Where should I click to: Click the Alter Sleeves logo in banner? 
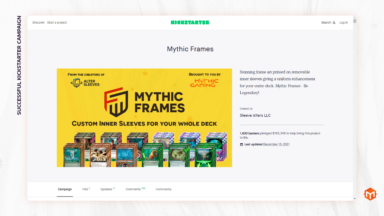(85, 83)
